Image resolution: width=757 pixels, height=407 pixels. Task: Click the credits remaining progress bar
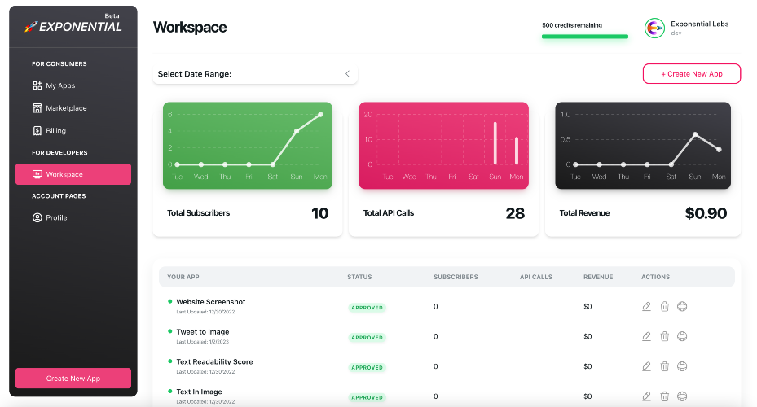(x=584, y=36)
